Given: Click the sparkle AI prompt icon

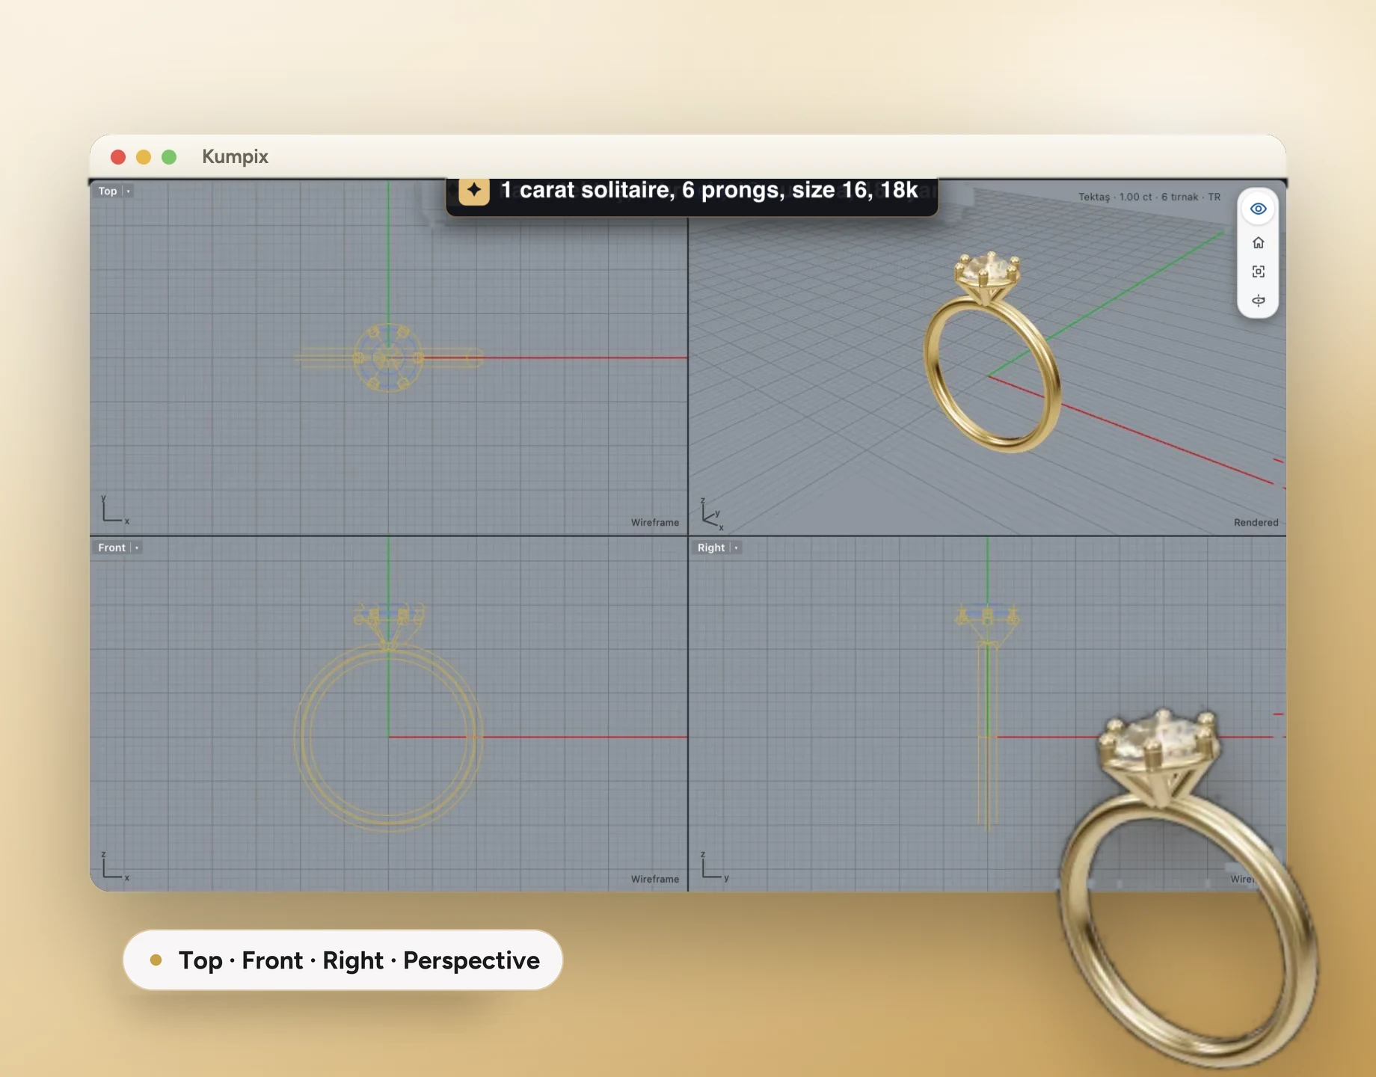Looking at the screenshot, I should click(474, 190).
